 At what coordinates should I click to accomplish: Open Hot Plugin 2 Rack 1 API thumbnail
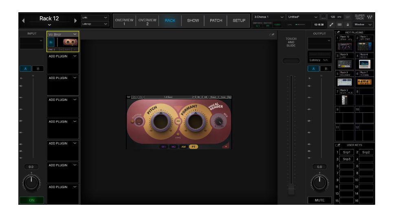(364, 46)
